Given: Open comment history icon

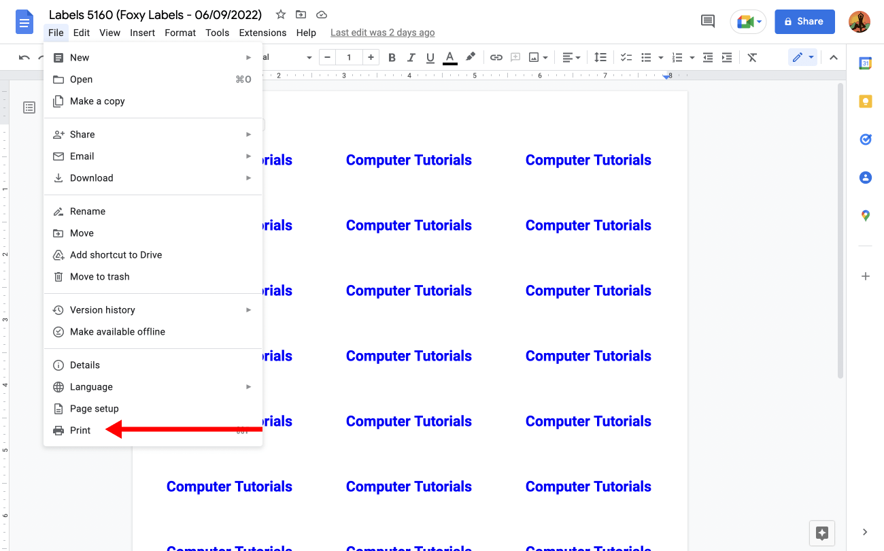Looking at the screenshot, I should 707,21.
